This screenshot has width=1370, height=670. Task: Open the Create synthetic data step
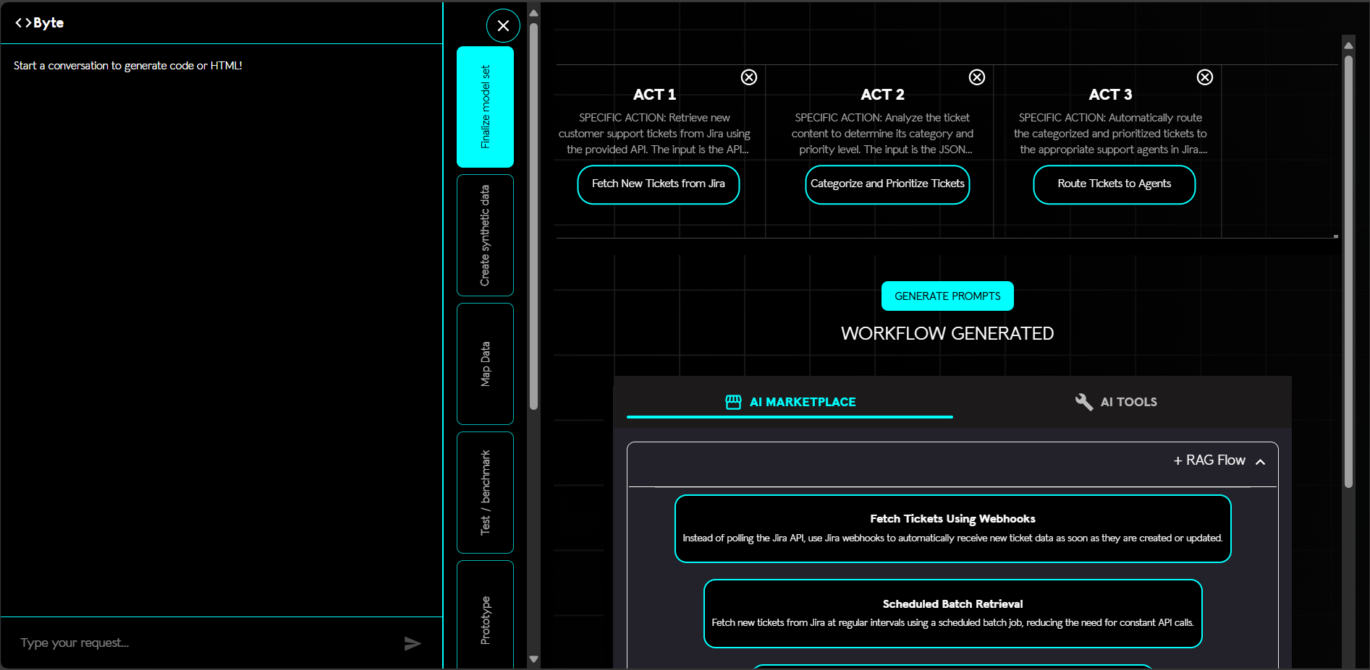coord(485,235)
